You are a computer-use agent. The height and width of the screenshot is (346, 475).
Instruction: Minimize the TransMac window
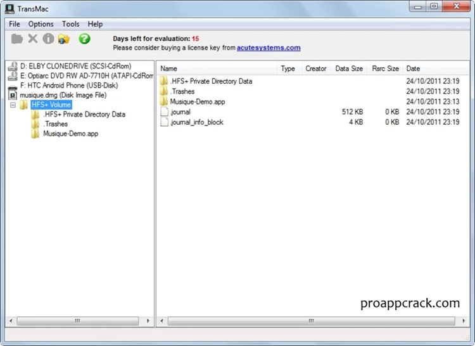click(418, 6)
